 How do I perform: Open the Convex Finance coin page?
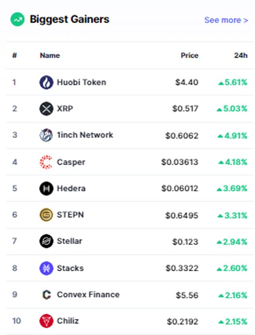pos(88,295)
